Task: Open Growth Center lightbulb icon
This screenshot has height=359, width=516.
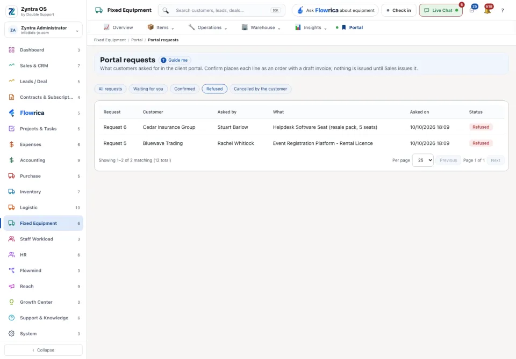Action: click(x=11, y=302)
